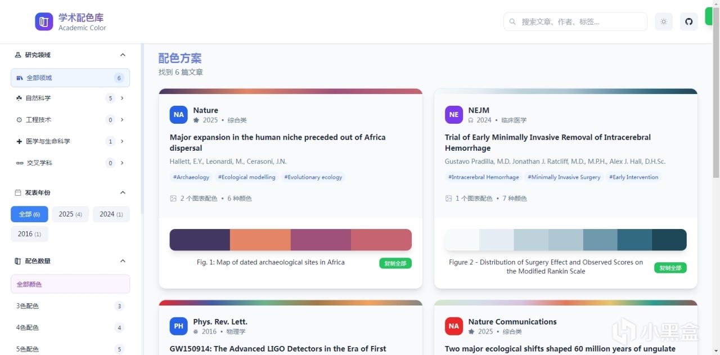Click the #Minimally Invasive Surgery tag
The height and width of the screenshot is (355, 720).
point(564,177)
